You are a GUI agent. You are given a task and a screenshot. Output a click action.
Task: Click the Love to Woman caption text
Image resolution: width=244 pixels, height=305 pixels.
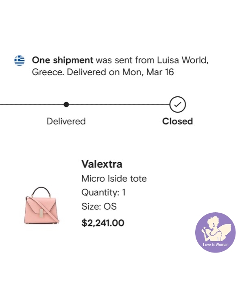216,245
